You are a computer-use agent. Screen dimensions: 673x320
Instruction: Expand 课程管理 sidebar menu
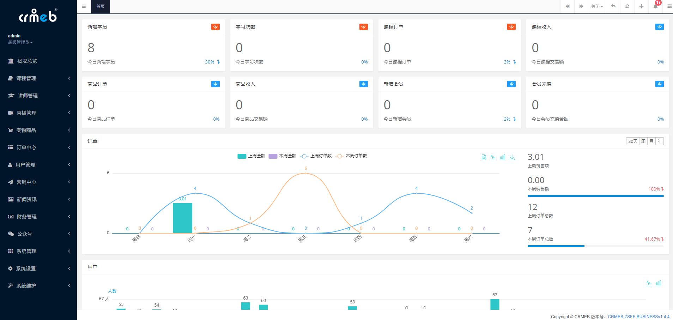tap(39, 78)
